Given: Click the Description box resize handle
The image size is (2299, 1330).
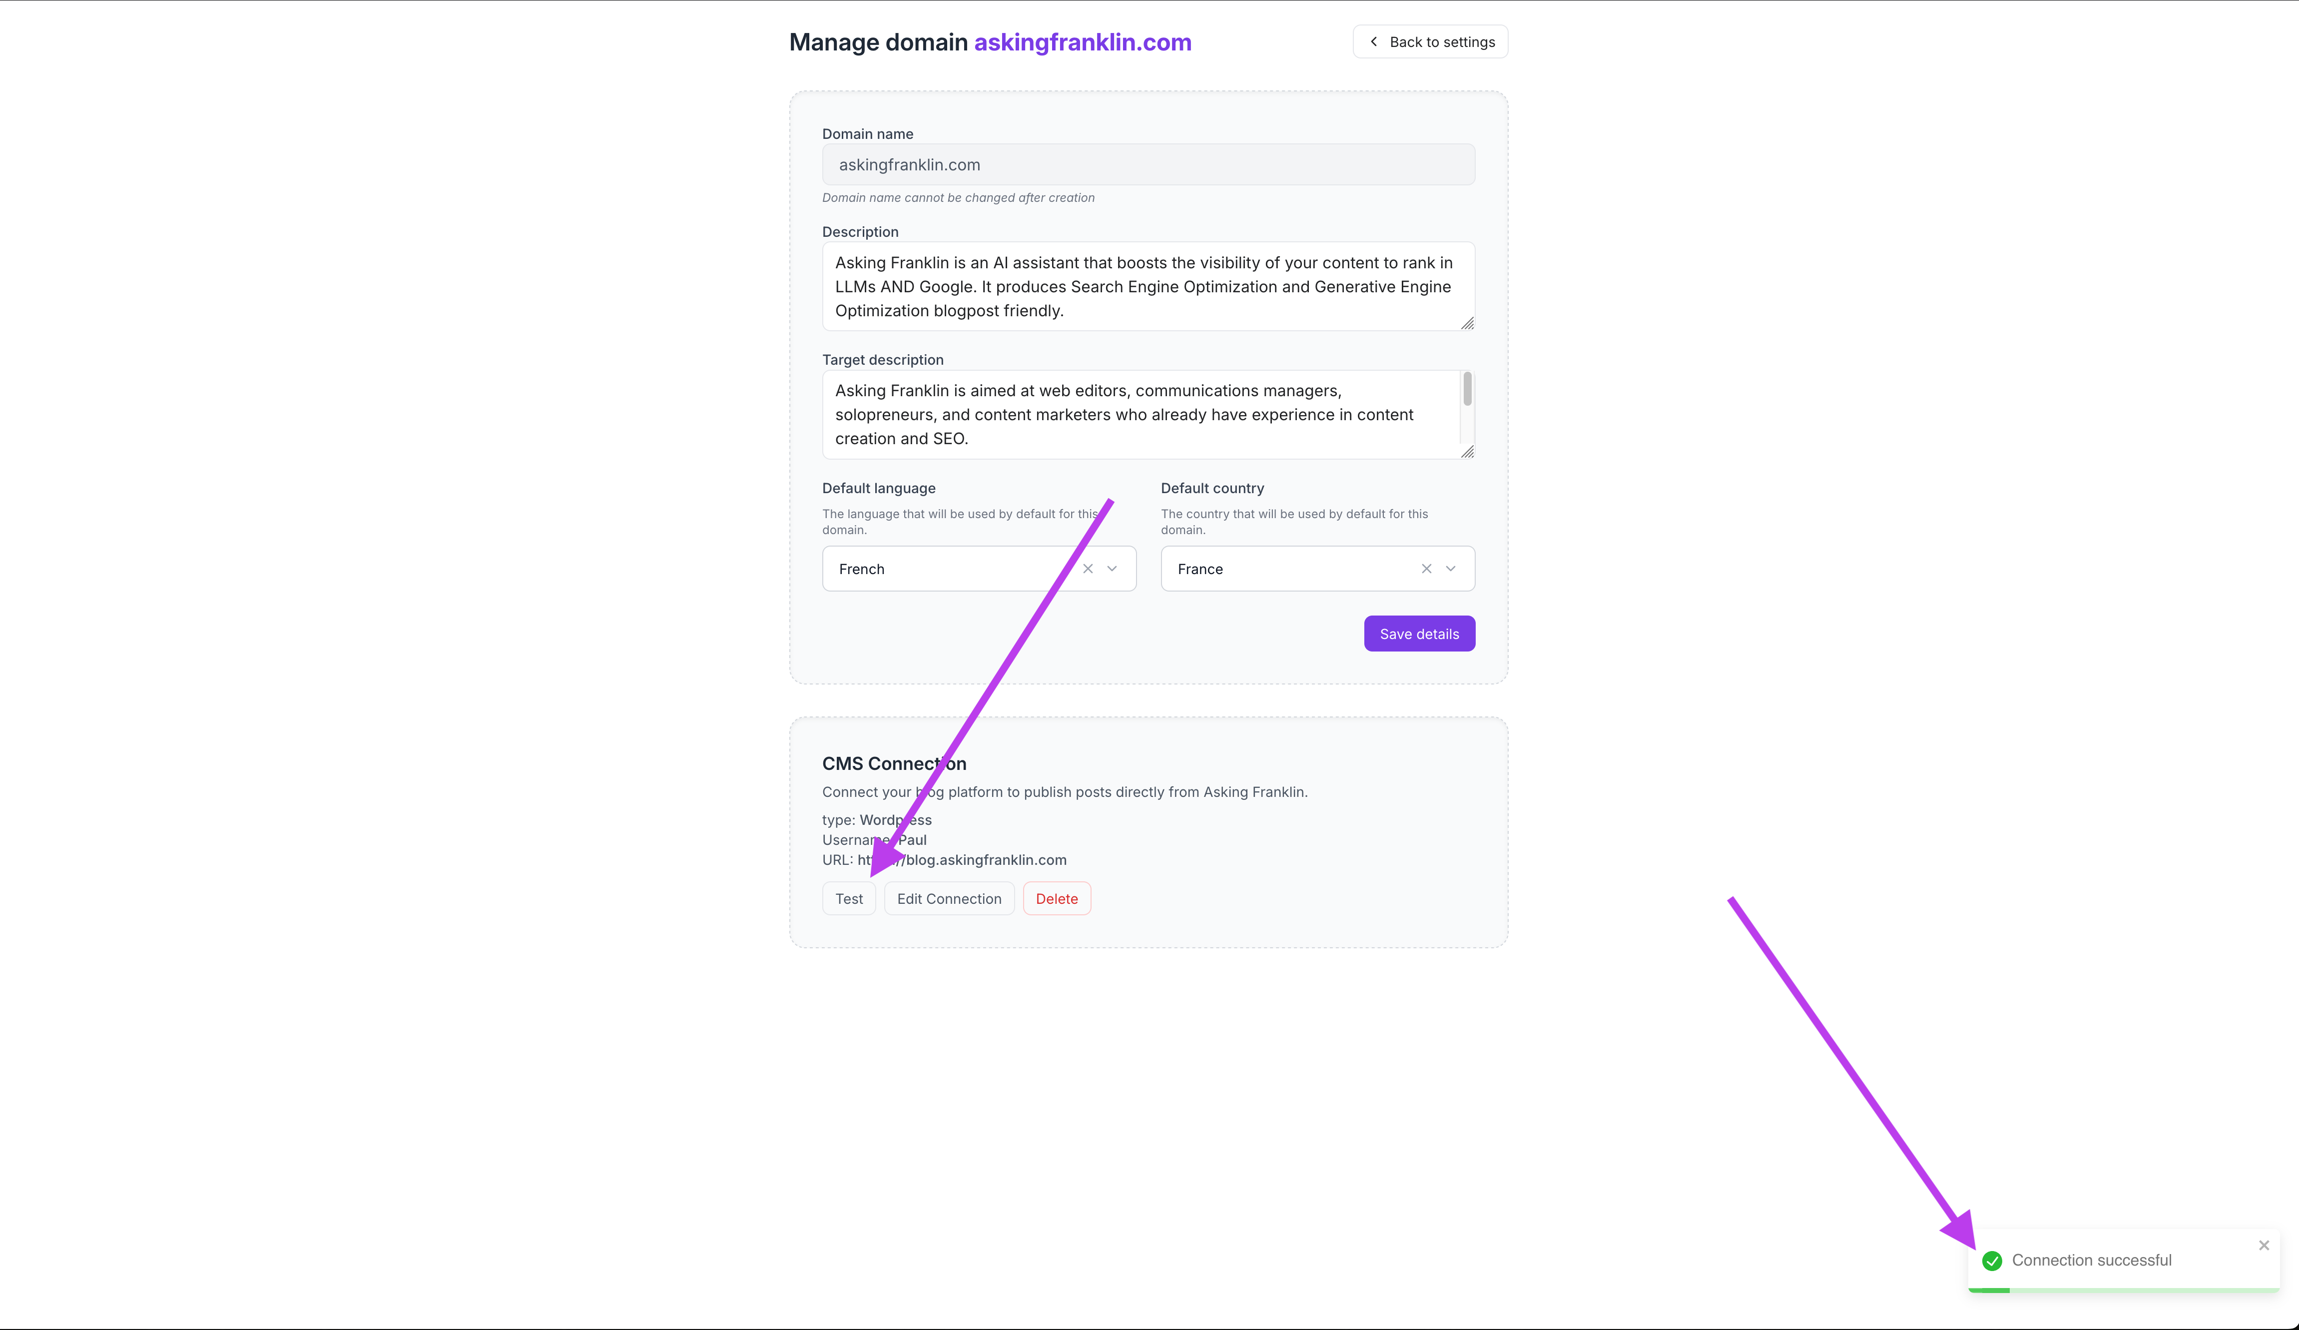Looking at the screenshot, I should [1467, 324].
